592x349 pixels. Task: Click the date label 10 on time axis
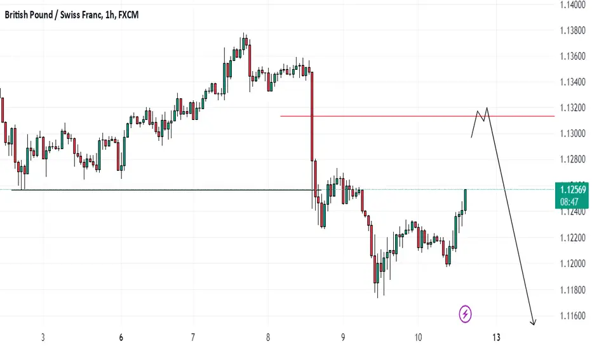pyautogui.click(x=418, y=338)
